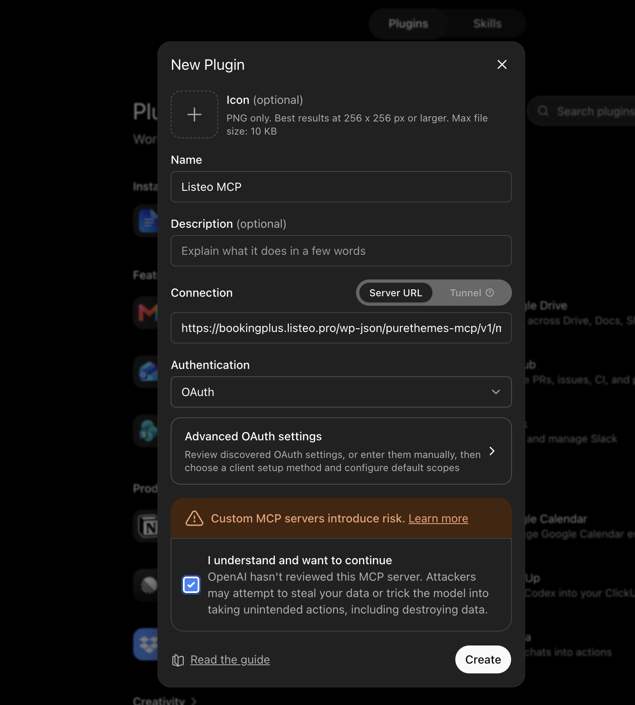Image resolution: width=635 pixels, height=705 pixels.
Task: Select the Server URL connection tab
Action: 395,293
